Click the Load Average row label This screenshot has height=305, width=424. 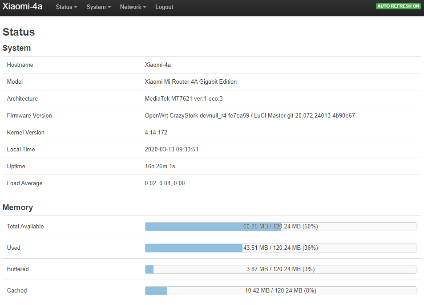(x=24, y=183)
